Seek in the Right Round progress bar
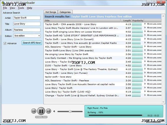The width and height of the screenshot is (167, 125). 116,115
